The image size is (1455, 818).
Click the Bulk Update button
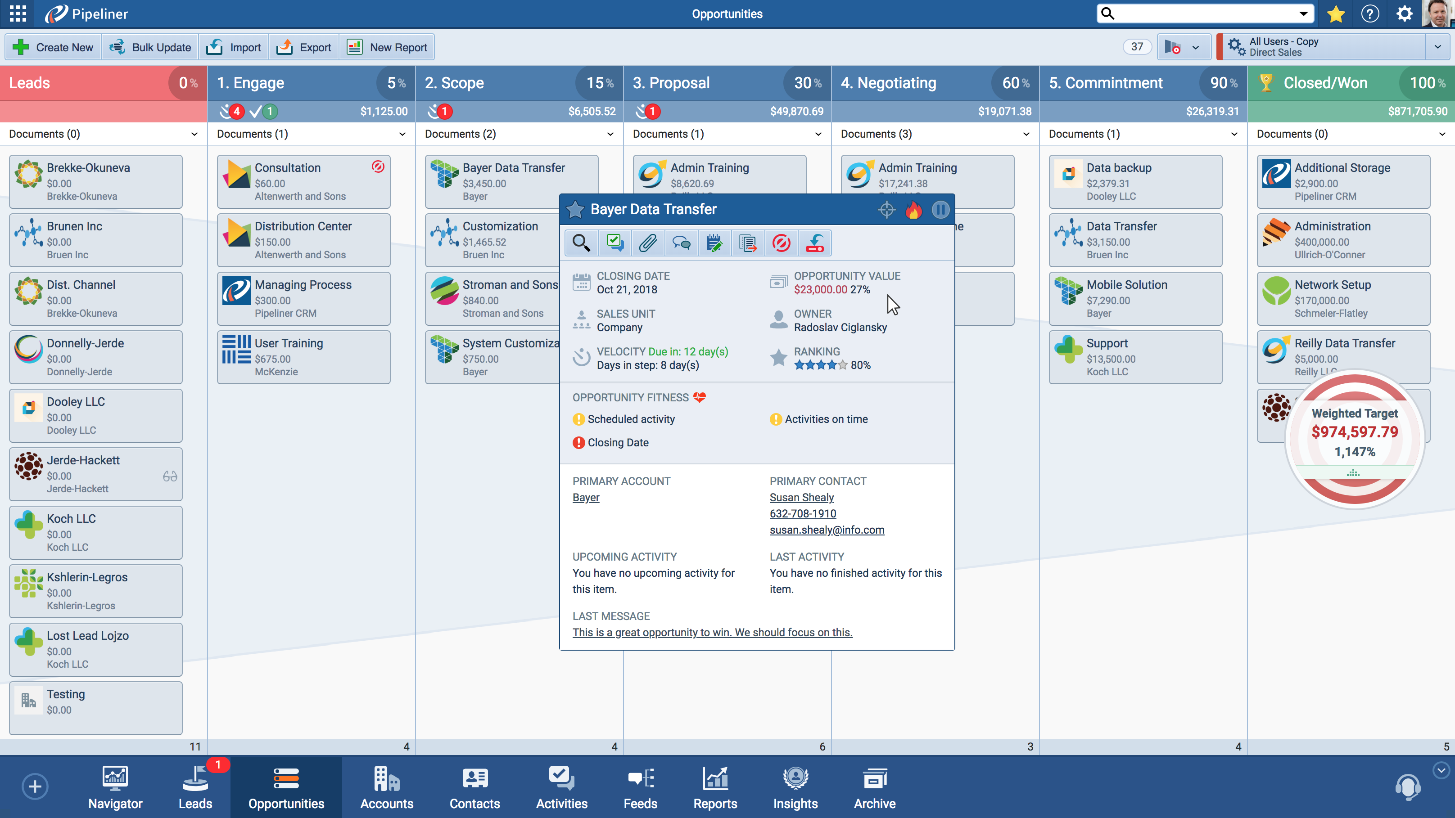pyautogui.click(x=150, y=47)
